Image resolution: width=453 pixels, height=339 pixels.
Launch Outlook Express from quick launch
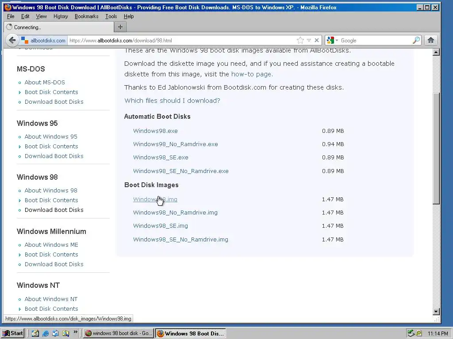[55, 333]
